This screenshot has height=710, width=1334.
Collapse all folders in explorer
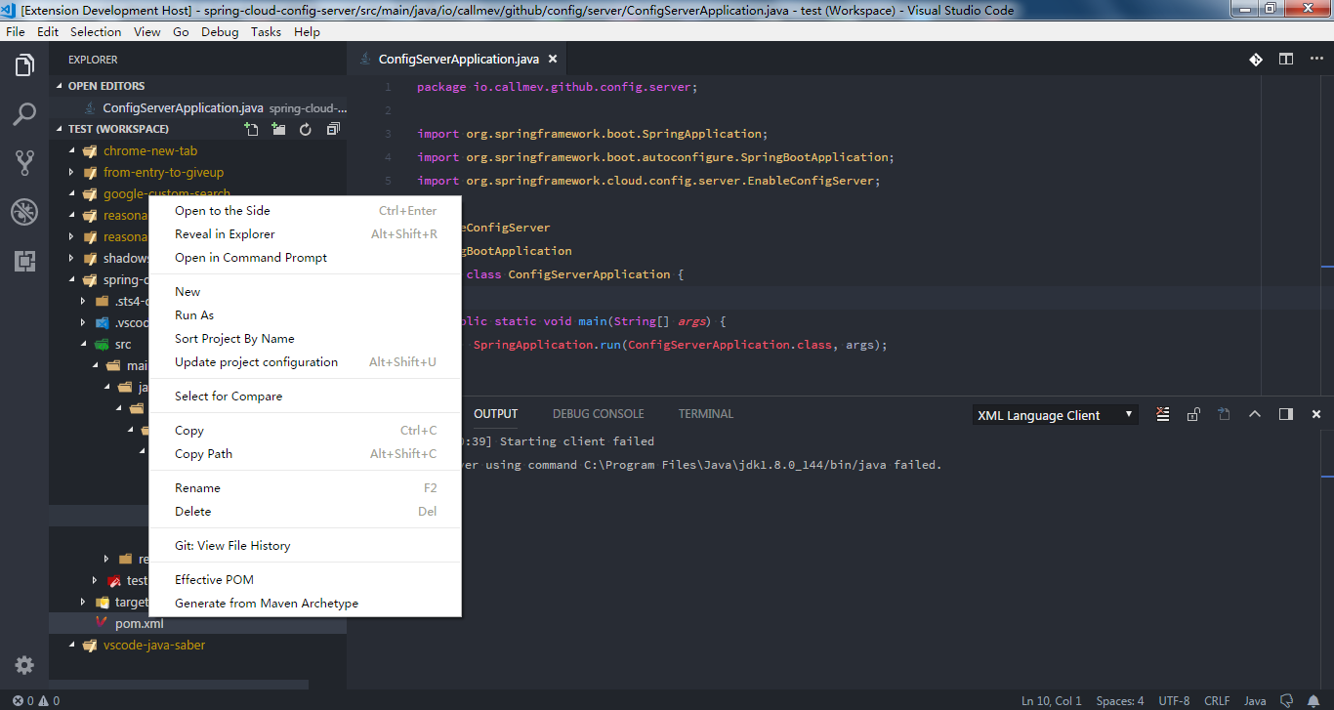click(x=333, y=129)
